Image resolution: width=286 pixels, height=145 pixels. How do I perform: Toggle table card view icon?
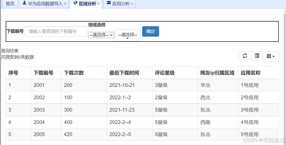click(x=257, y=56)
